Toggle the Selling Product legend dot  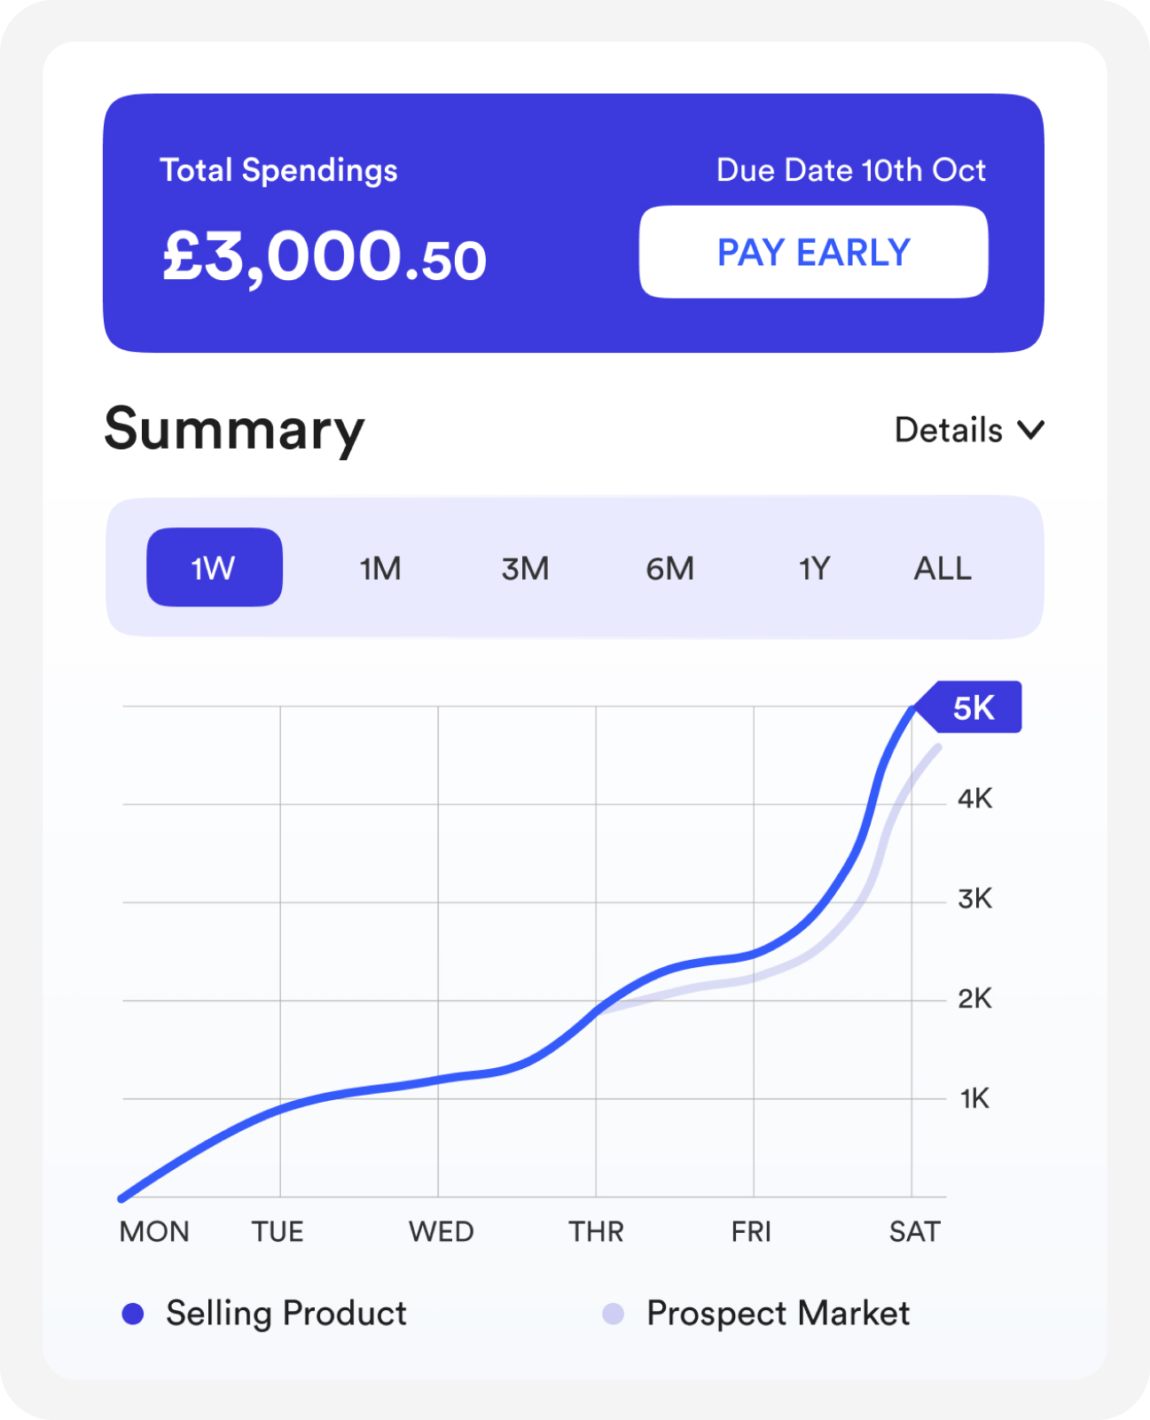[x=133, y=1314]
